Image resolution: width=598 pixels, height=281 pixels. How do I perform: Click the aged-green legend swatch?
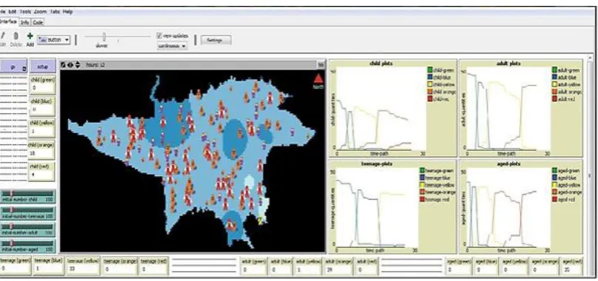[554, 171]
